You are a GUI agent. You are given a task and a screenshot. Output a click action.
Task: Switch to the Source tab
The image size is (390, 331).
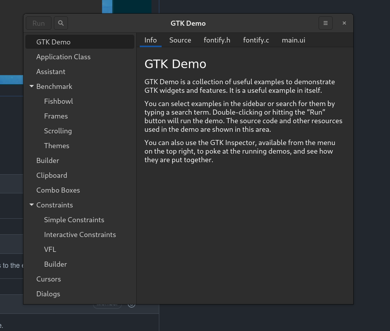(x=180, y=40)
